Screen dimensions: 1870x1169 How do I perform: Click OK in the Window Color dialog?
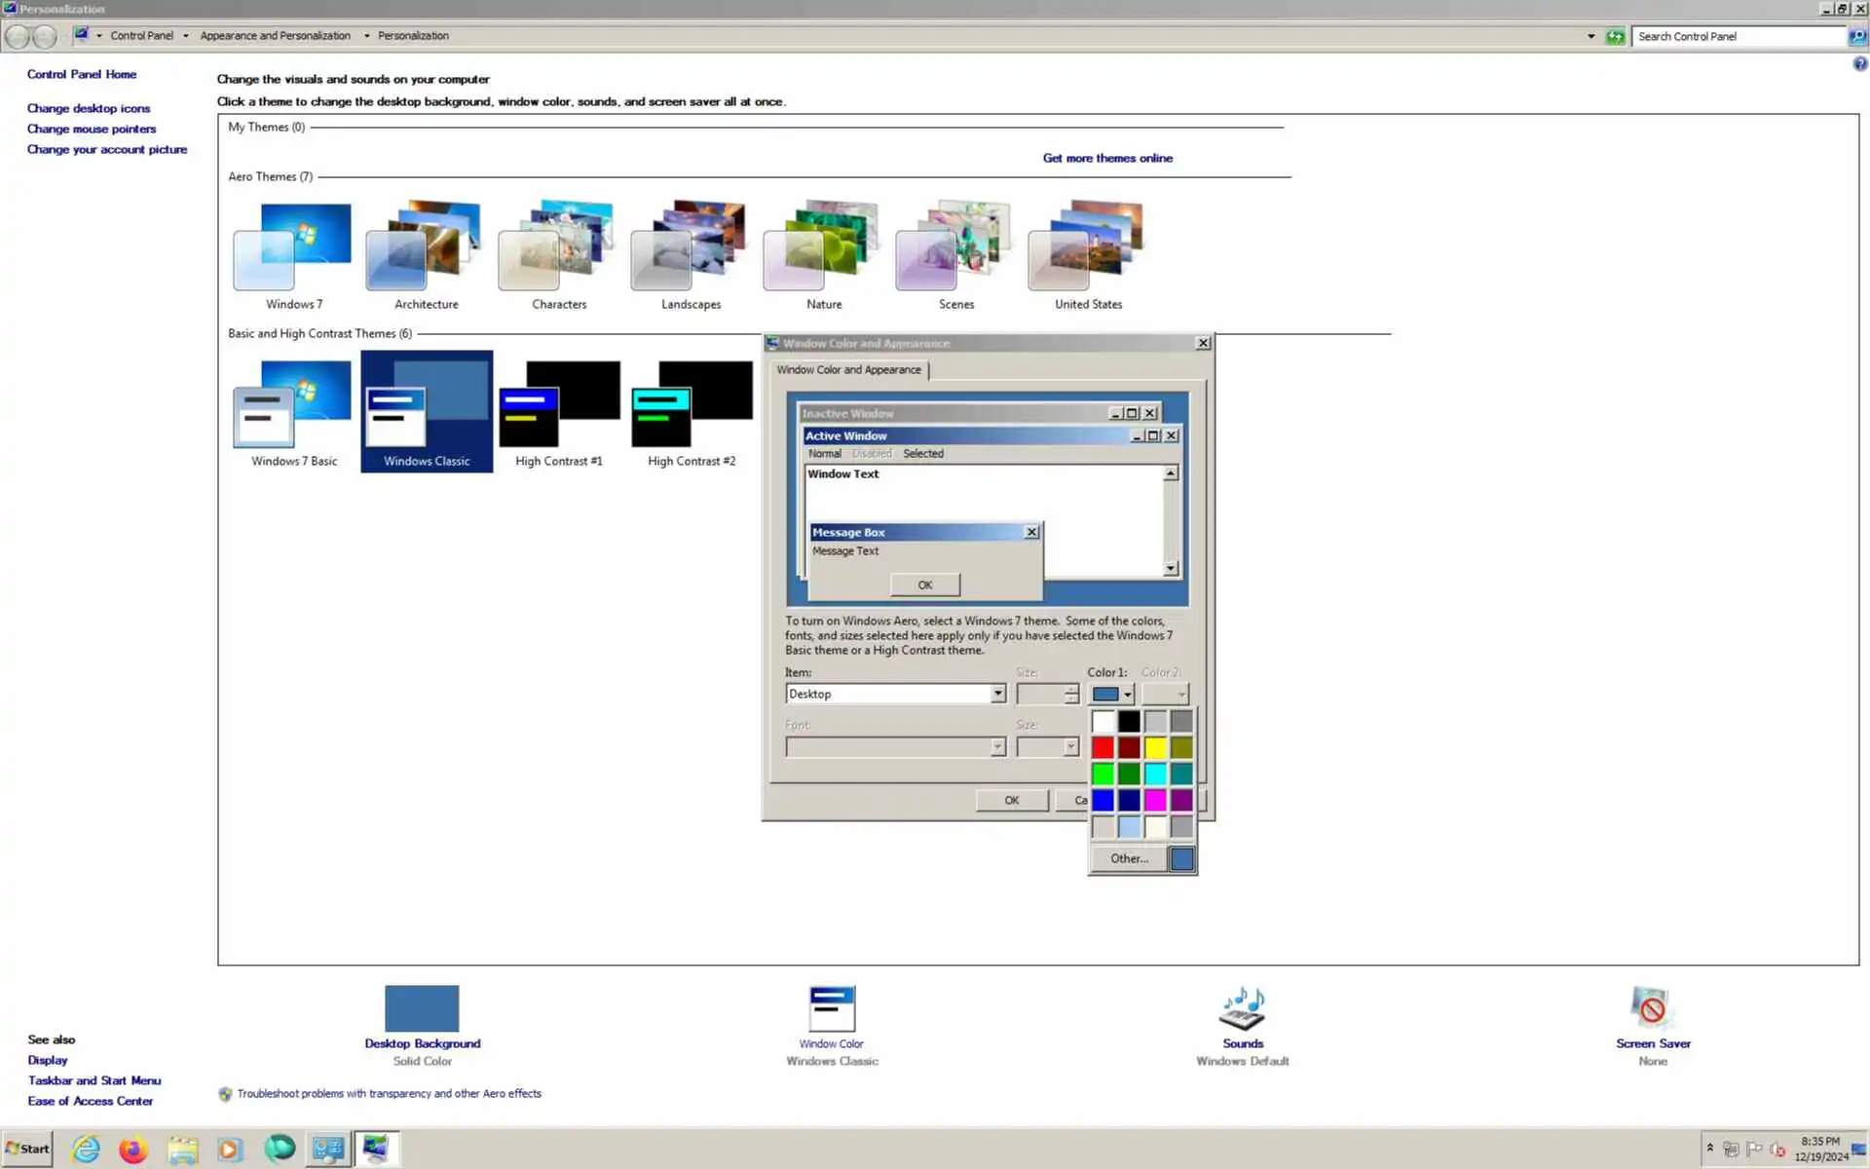click(1011, 801)
